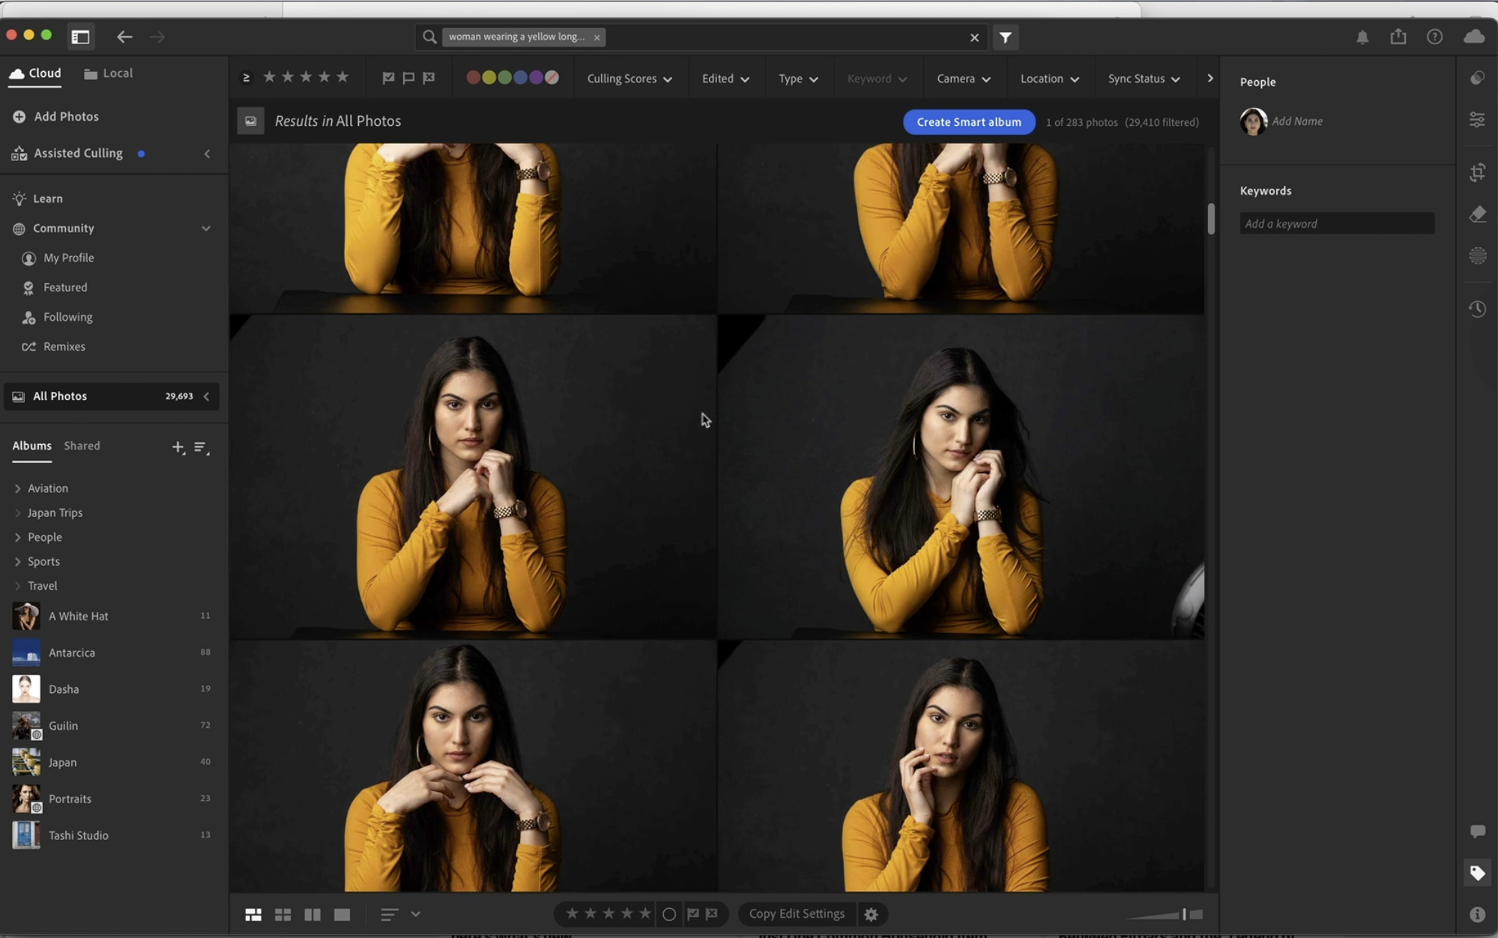
Task: Click Copy Edit Settings
Action: 796,913
